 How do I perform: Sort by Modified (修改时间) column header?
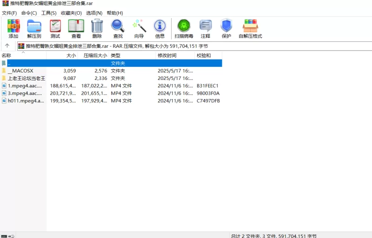pyautogui.click(x=175, y=55)
